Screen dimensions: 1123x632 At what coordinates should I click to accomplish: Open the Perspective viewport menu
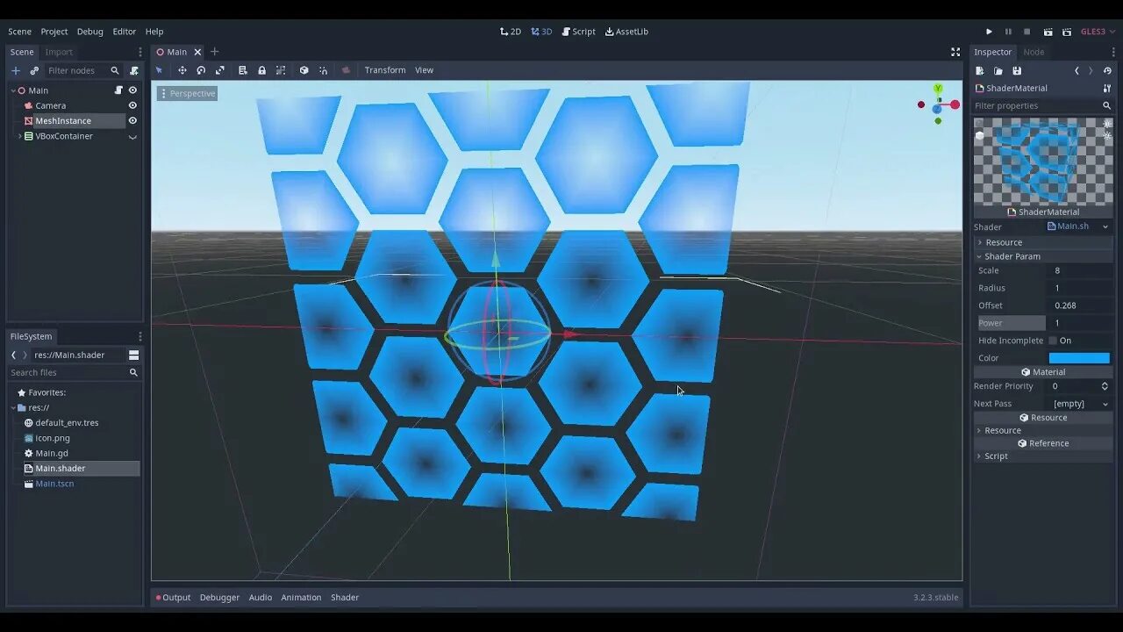(x=187, y=93)
